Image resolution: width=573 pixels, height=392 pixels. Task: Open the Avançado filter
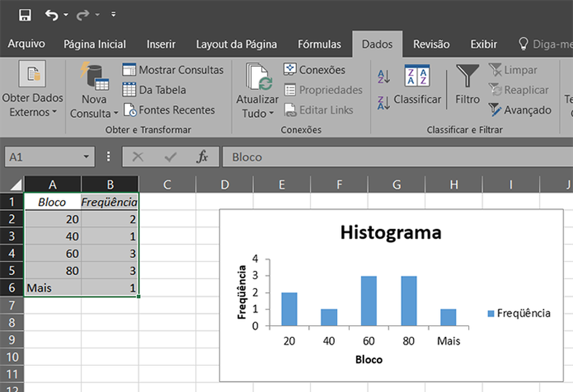pos(519,110)
